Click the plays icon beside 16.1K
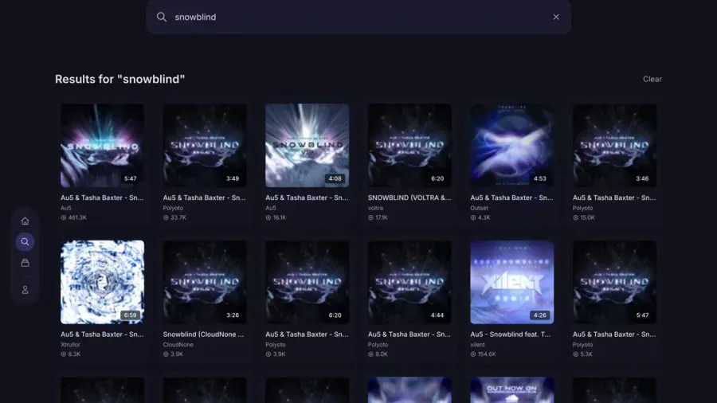This screenshot has width=717, height=403. [x=268, y=217]
